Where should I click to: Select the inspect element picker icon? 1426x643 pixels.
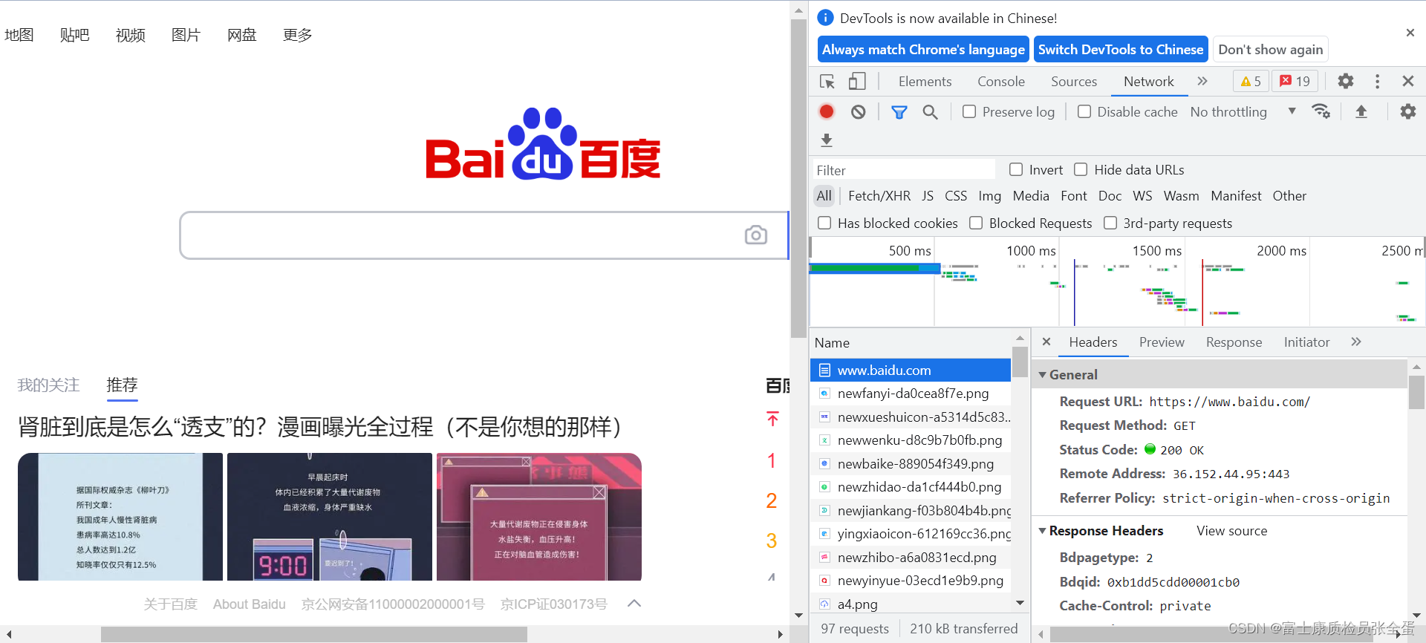827,82
